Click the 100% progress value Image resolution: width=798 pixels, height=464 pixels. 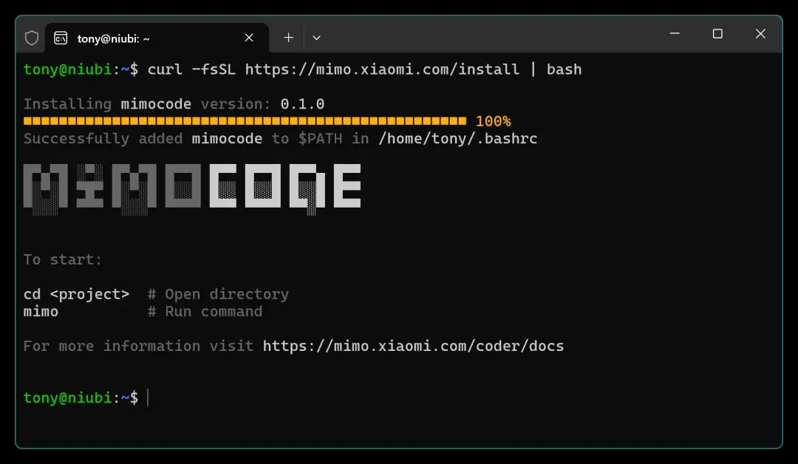[493, 121]
